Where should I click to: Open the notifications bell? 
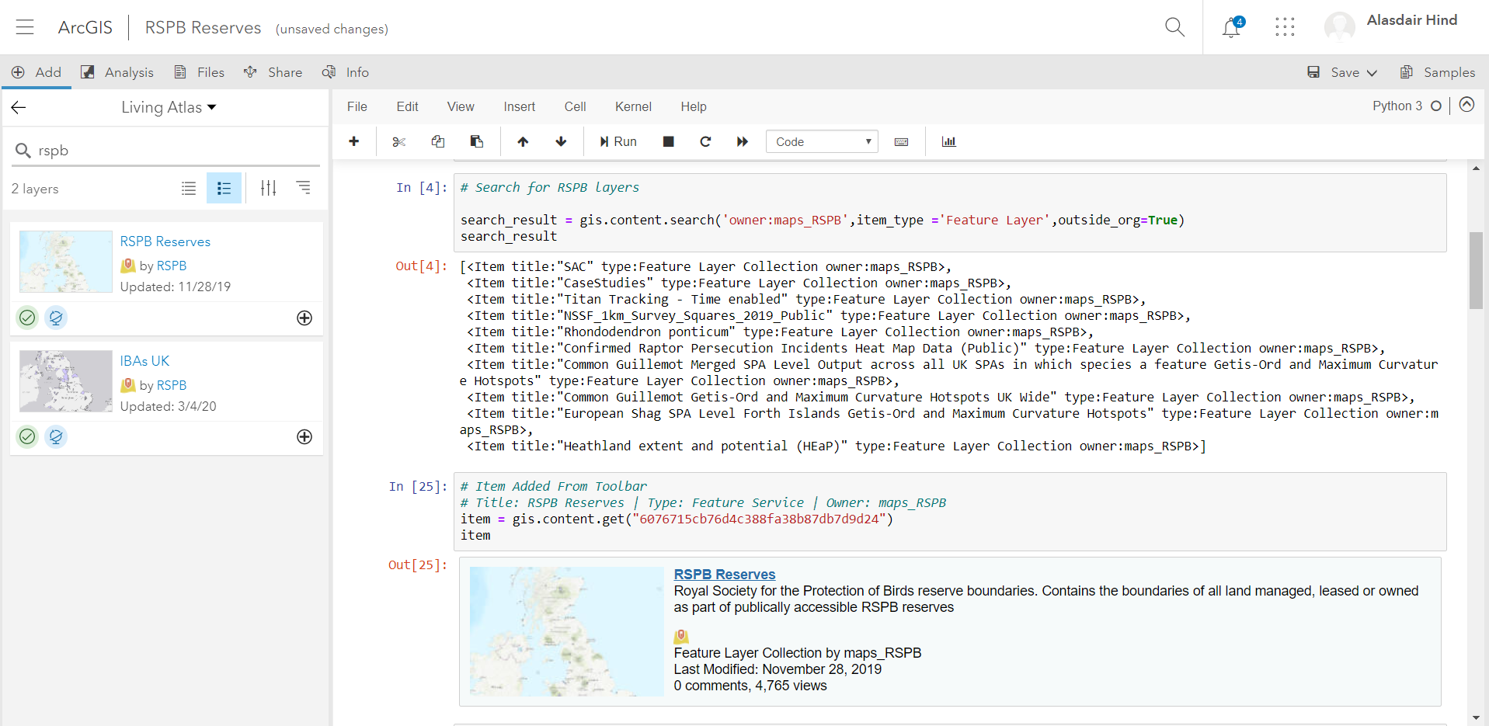tap(1231, 28)
